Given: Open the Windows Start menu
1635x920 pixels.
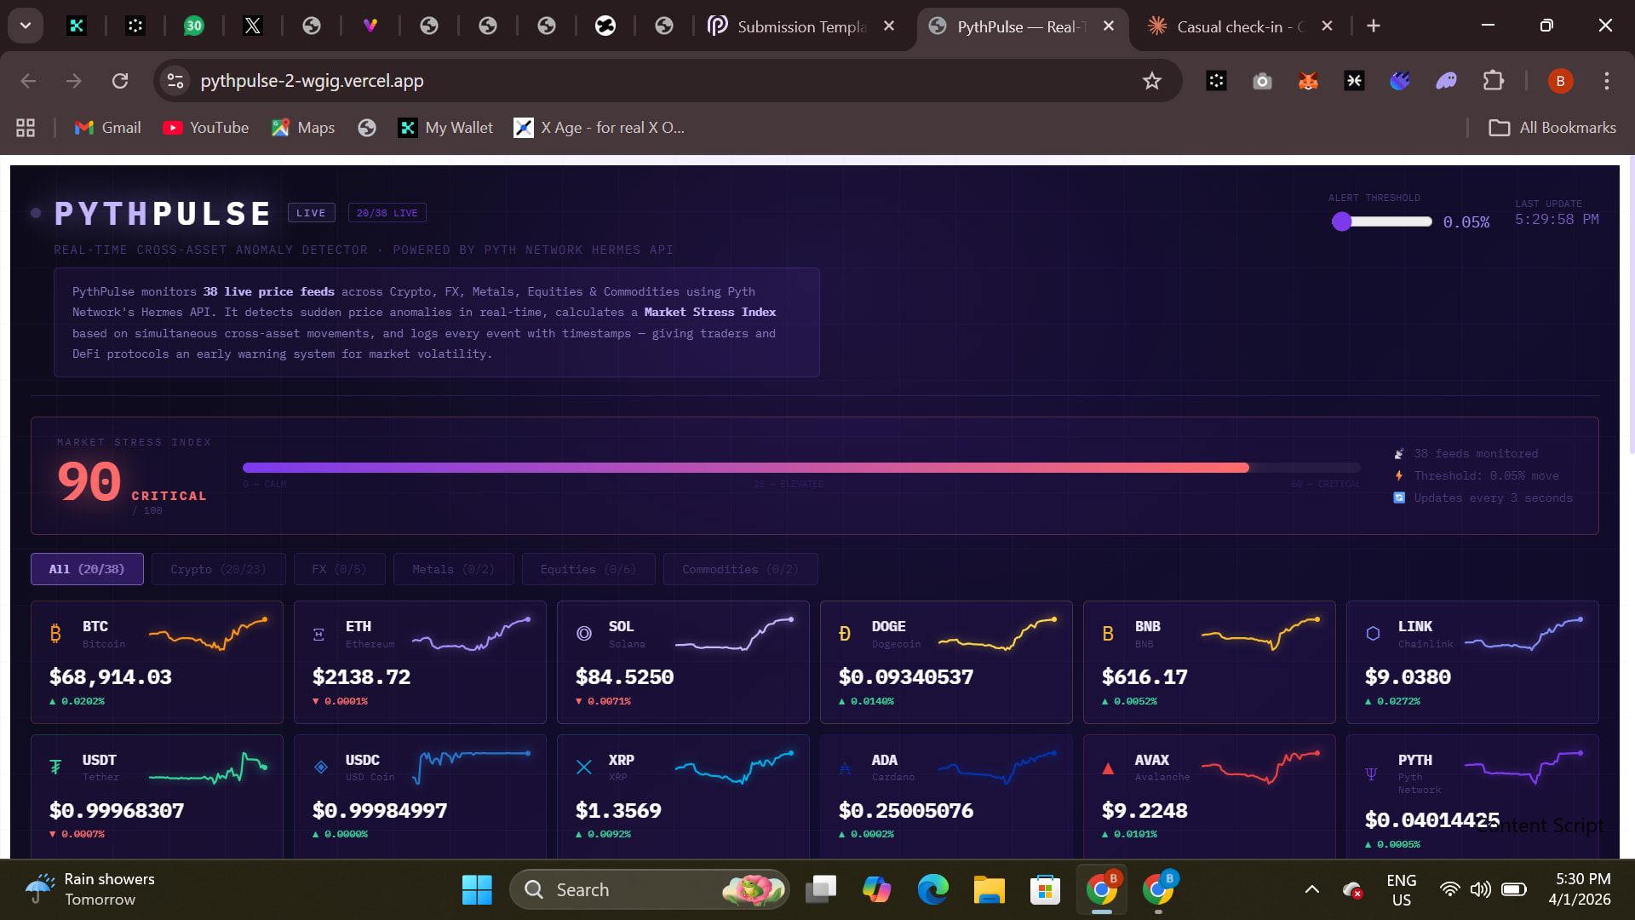Looking at the screenshot, I should tap(477, 890).
